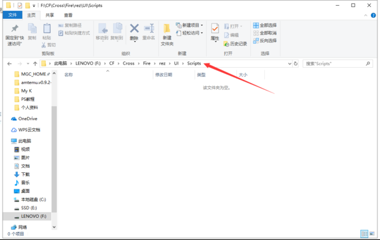The height and width of the screenshot is (240, 380).
Task: Open the blue Help icon
Action: (x=373, y=15)
